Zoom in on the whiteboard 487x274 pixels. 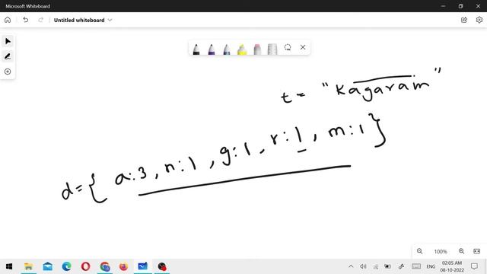pyautogui.click(x=462, y=251)
